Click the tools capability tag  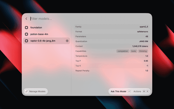[133, 51]
